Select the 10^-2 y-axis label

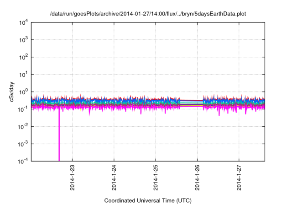[23, 127]
